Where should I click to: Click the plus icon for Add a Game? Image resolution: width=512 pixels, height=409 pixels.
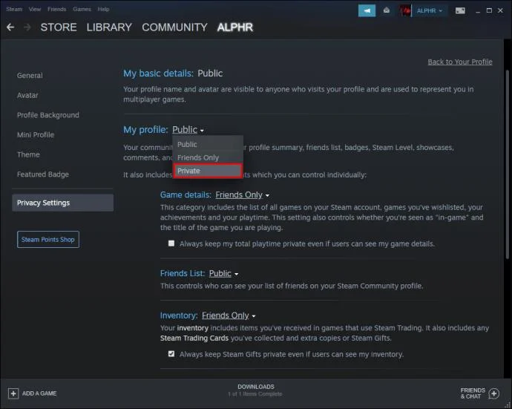(13, 393)
